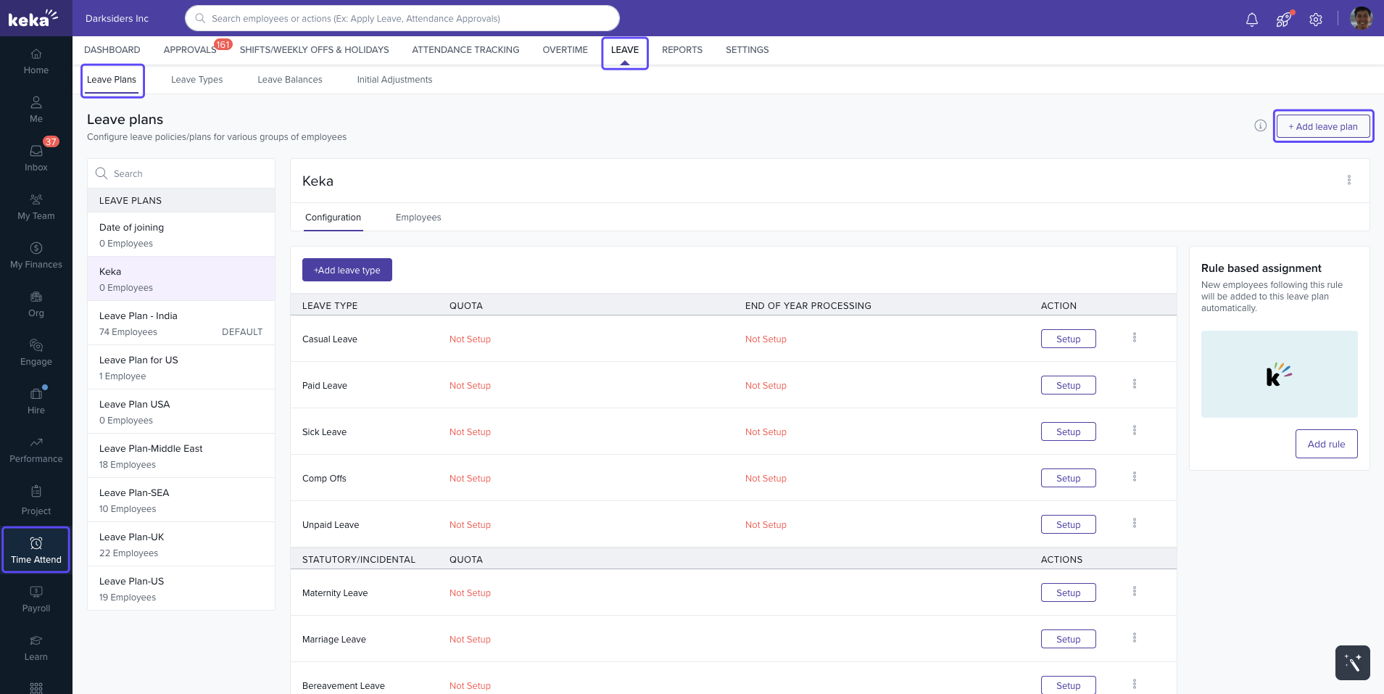
Task: Open Keka plan three-dot options menu
Action: 1348,180
